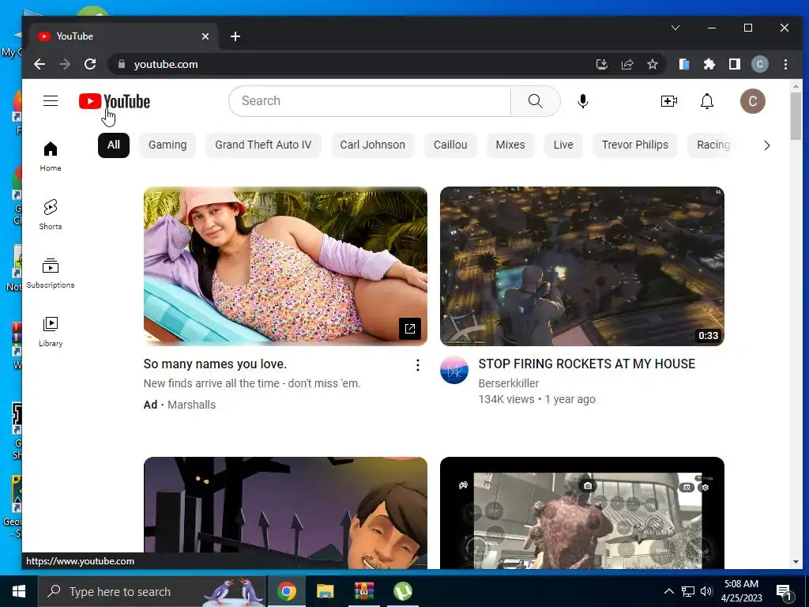Click the Marshalls advertiser link
The image size is (809, 607).
click(x=191, y=405)
